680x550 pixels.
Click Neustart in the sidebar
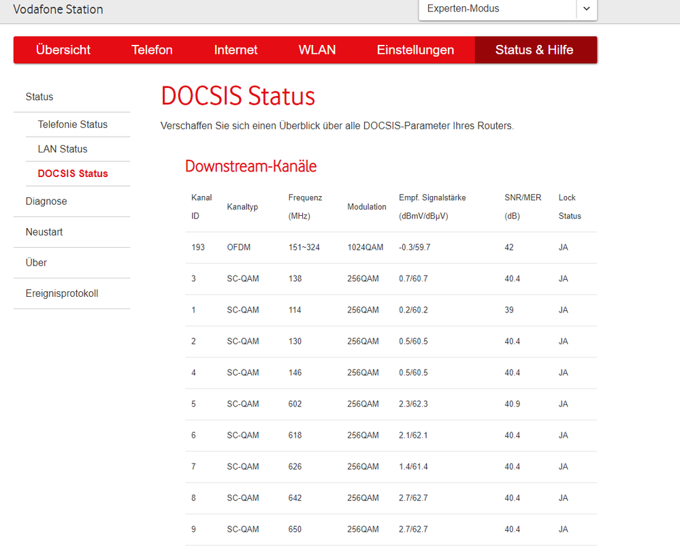tap(44, 232)
